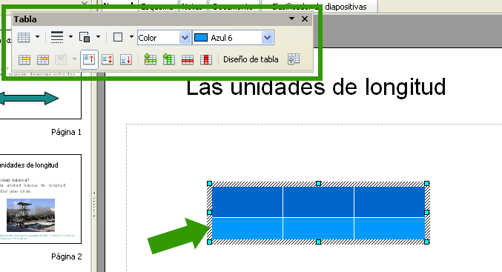This screenshot has width=502, height=272.
Task: Select the Página 2 slide thumbnail
Action: (x=41, y=199)
